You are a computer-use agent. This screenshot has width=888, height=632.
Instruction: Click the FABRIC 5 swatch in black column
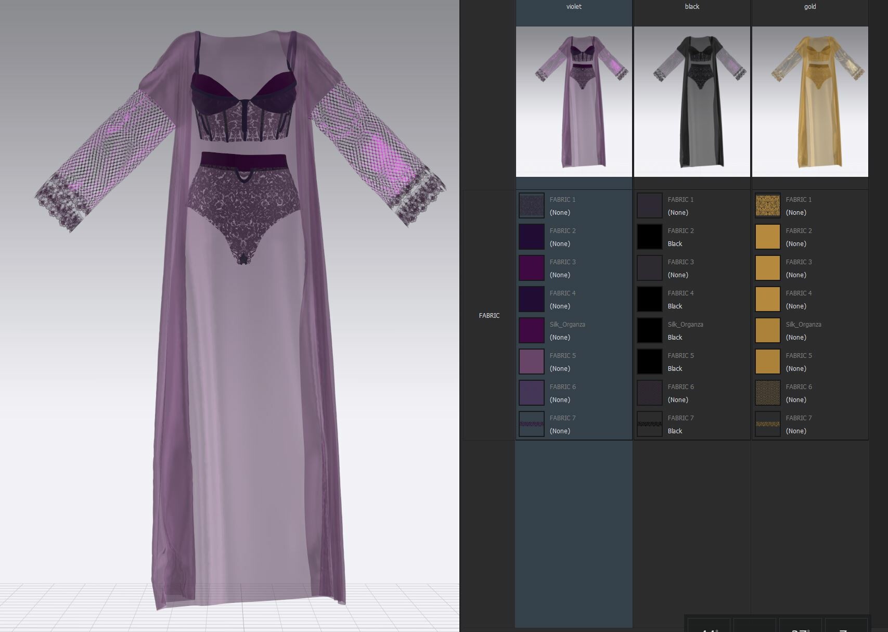click(x=650, y=362)
